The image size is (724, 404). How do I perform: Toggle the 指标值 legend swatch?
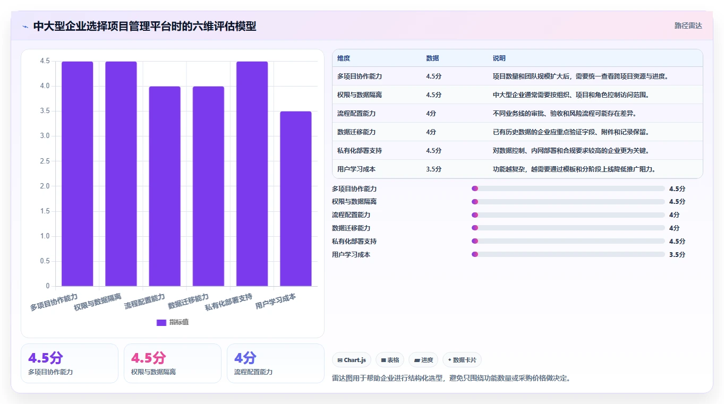[x=161, y=322]
